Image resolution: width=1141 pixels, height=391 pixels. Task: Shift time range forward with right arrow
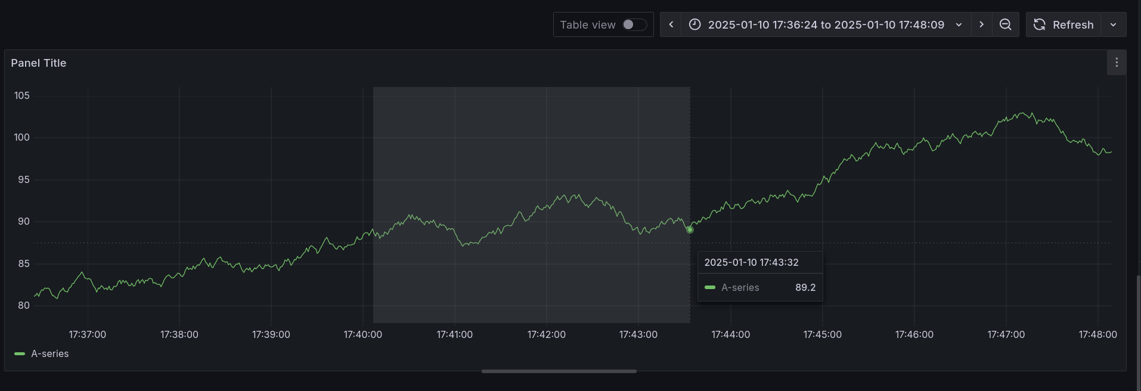(981, 24)
